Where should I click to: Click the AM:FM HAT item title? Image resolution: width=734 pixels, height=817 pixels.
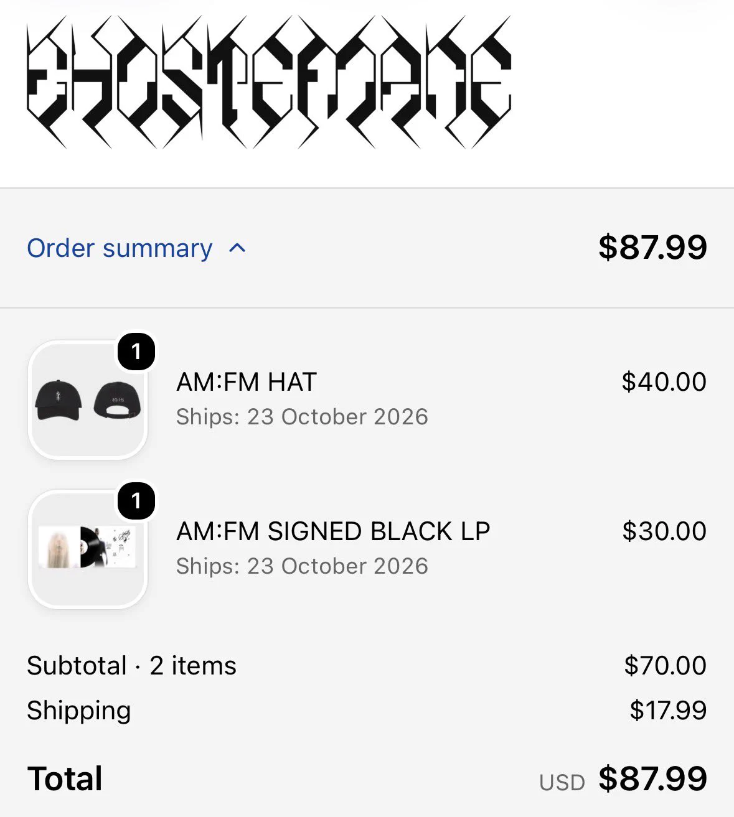click(247, 382)
